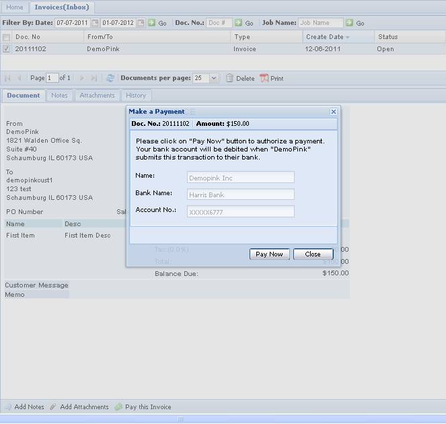Viewport: 446px width, 424px height.
Task: Click the Delete trash icon
Action: click(x=229, y=78)
